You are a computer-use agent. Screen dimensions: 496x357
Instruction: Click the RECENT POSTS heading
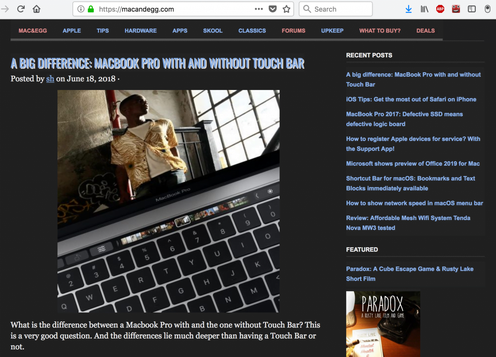(369, 55)
